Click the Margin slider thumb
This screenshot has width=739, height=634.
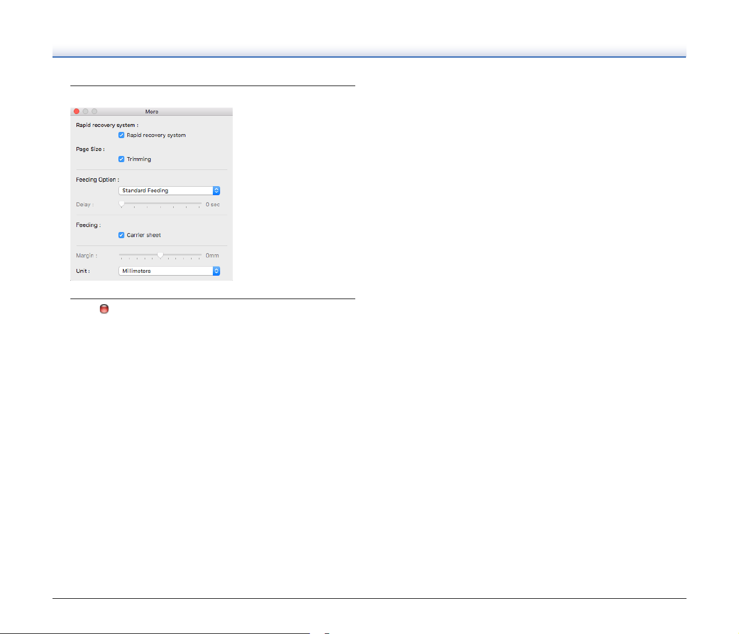click(x=160, y=255)
